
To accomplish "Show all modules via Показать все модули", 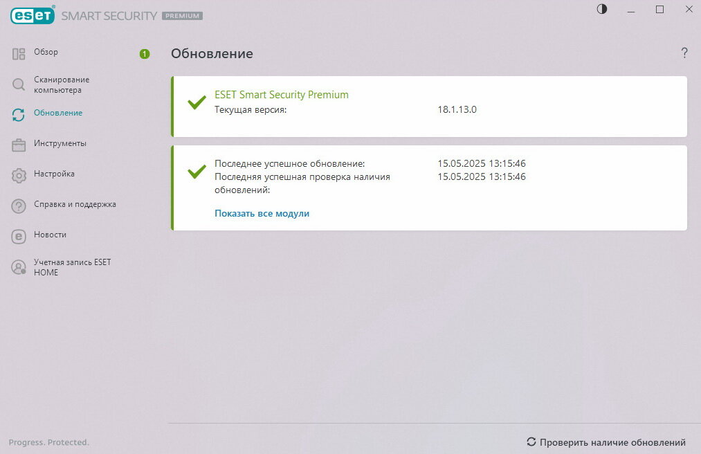I will 262,213.
